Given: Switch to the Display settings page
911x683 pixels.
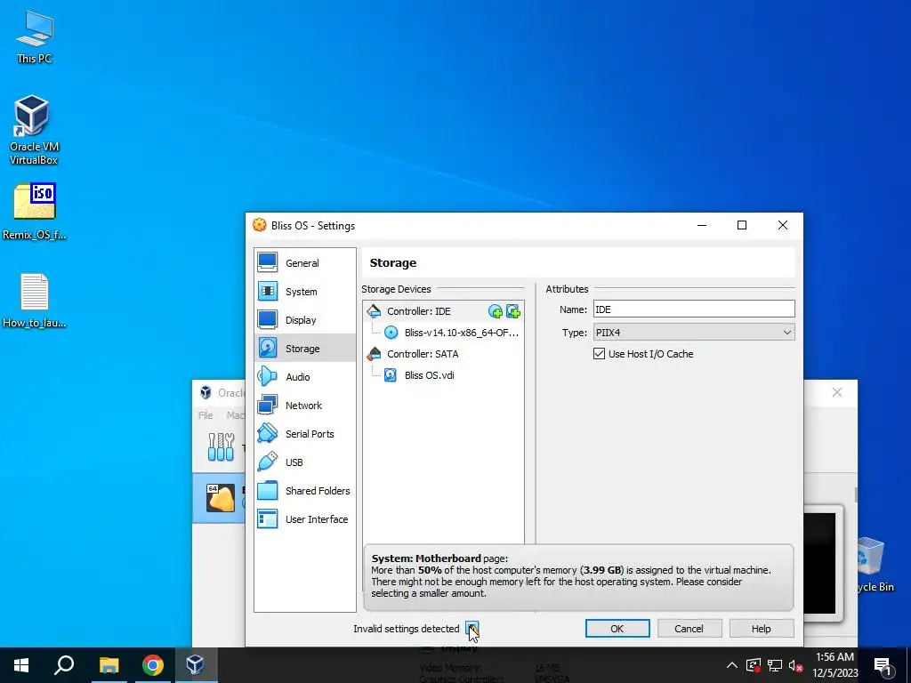Looking at the screenshot, I should click(x=304, y=320).
